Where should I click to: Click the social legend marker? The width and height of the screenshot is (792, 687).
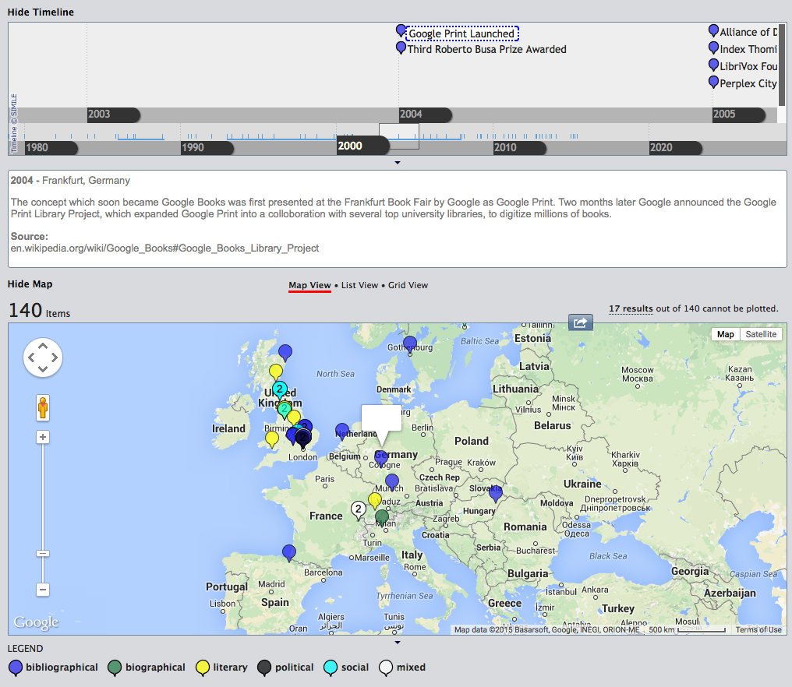coord(331,668)
